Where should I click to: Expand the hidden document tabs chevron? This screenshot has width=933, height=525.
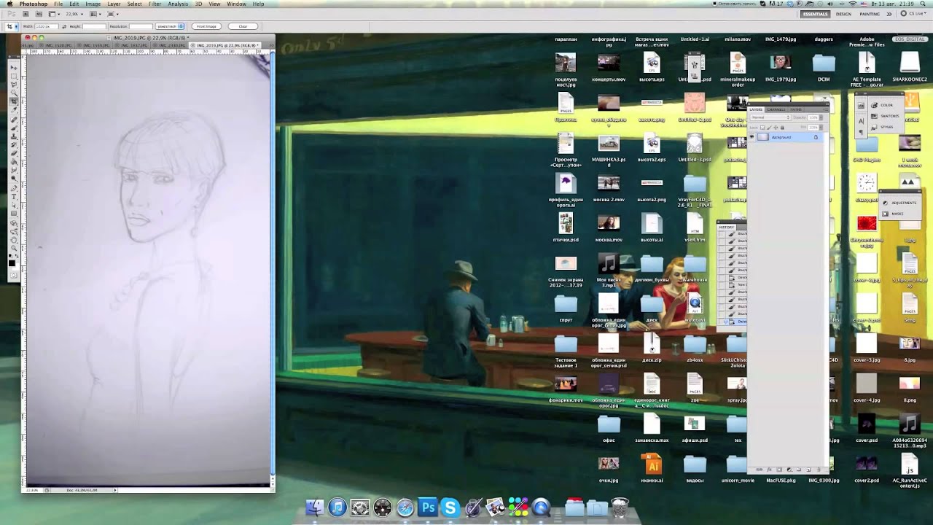tap(271, 45)
